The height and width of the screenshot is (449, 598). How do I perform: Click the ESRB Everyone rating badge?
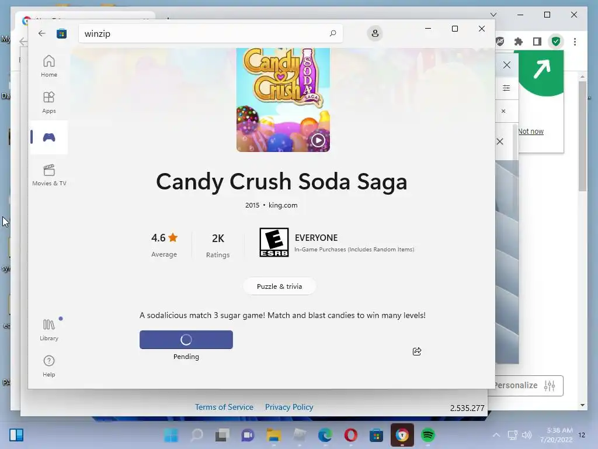274,243
